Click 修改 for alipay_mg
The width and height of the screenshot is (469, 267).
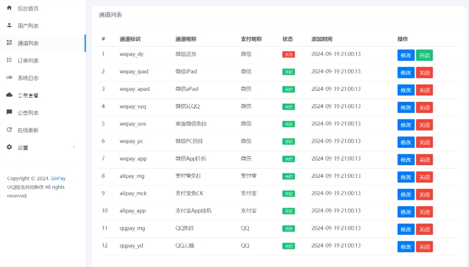pyautogui.click(x=406, y=177)
